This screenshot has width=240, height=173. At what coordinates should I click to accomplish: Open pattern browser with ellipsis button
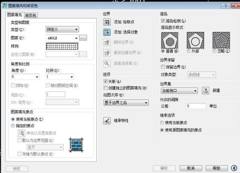(83, 38)
